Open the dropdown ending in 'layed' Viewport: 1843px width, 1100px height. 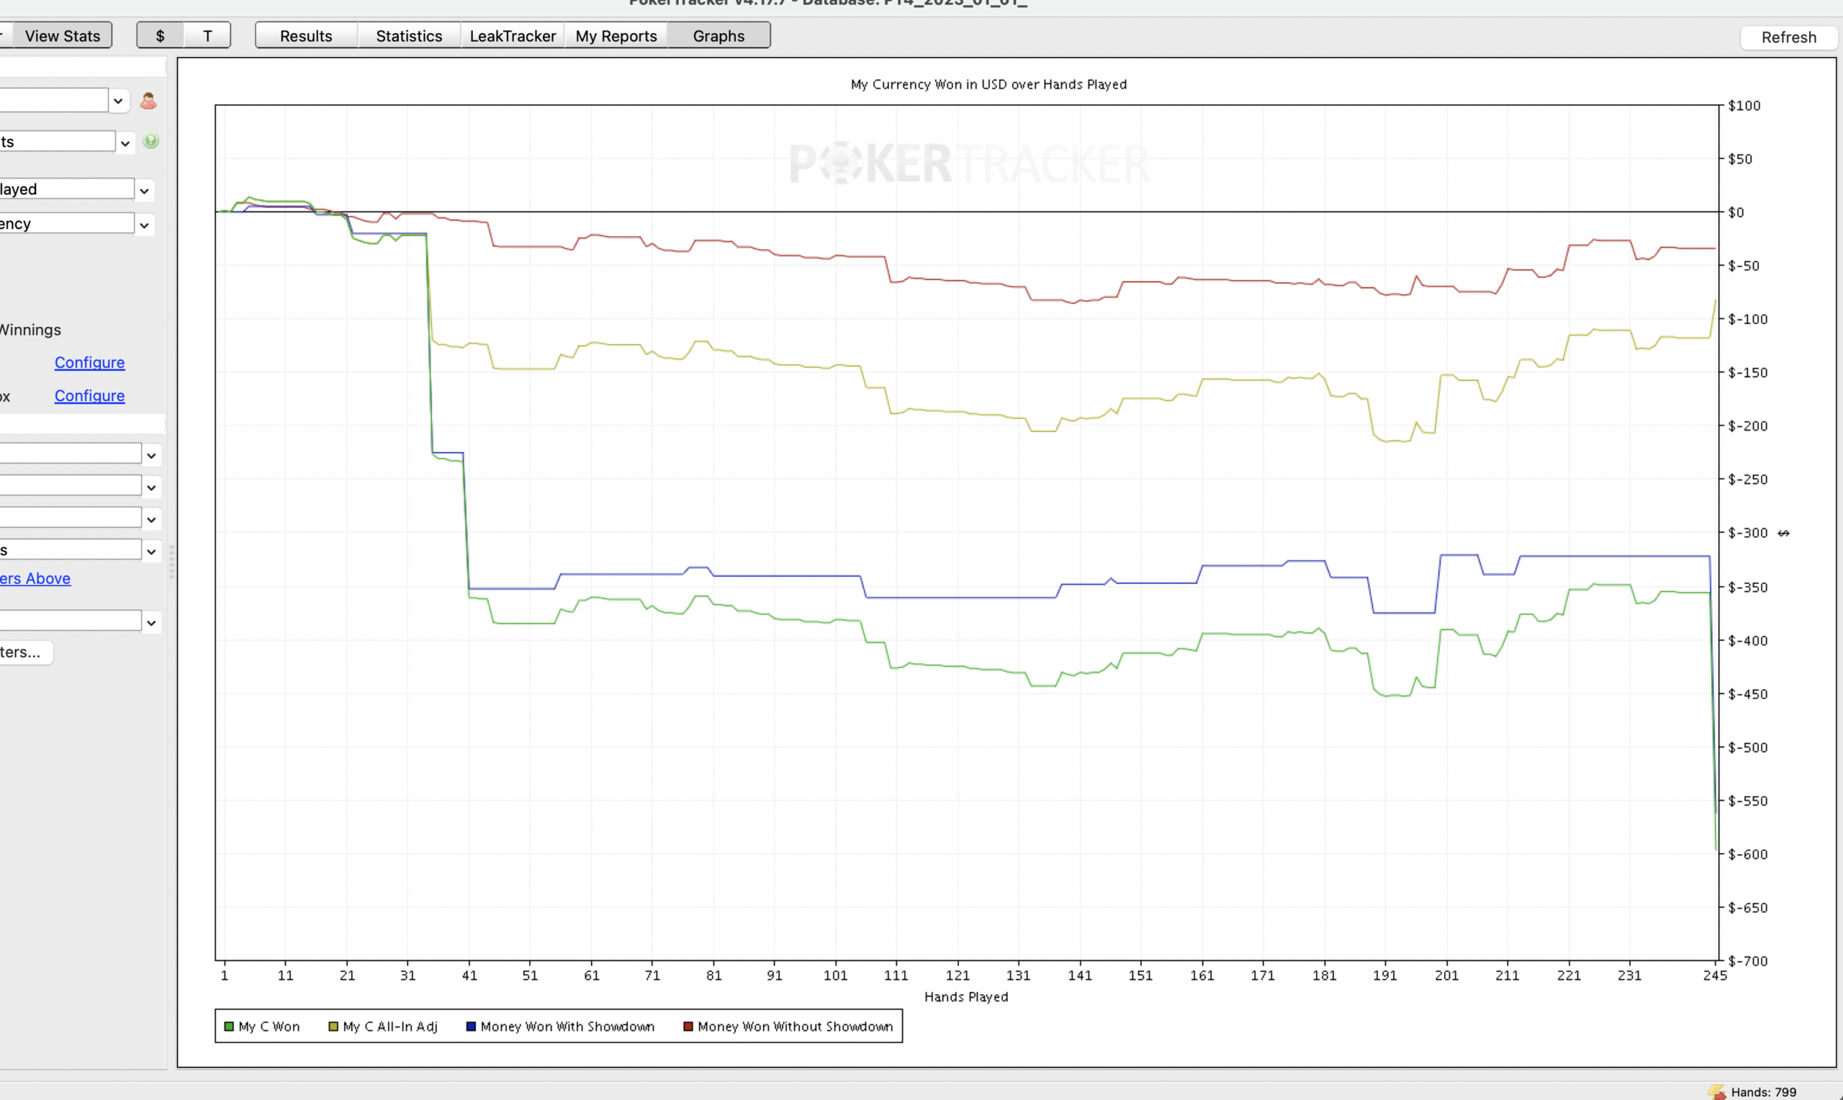click(x=76, y=189)
